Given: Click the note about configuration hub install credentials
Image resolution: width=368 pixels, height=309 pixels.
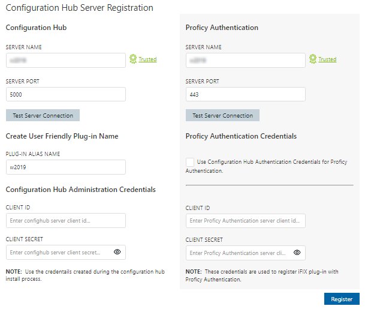Looking at the screenshot, I should coord(85,275).
